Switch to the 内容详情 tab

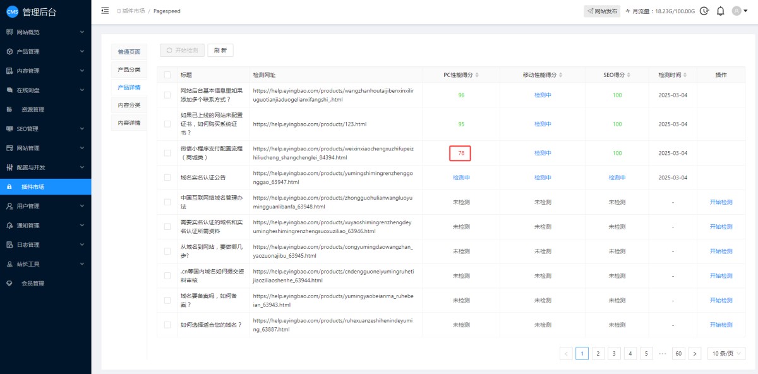129,123
